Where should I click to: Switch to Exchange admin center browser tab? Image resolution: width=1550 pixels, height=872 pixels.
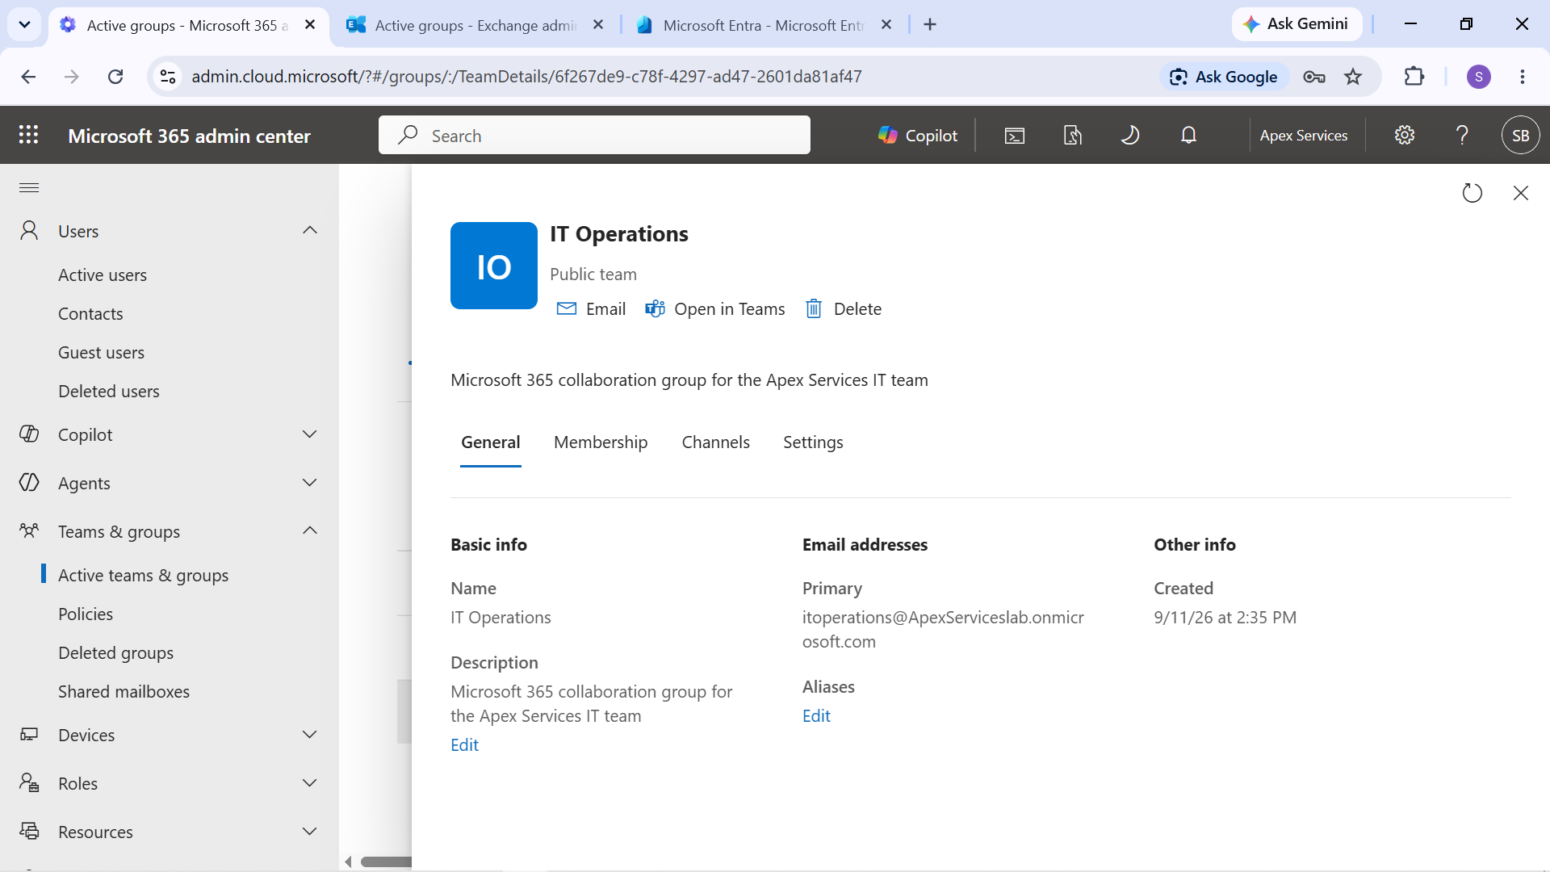coord(476,25)
